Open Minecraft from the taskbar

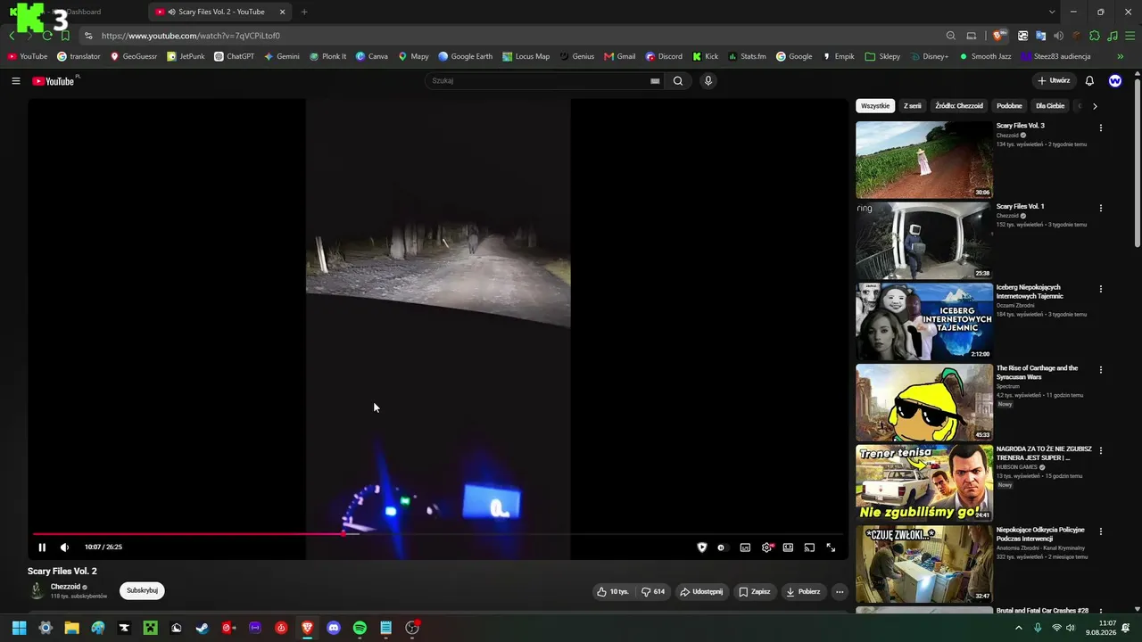point(151,628)
